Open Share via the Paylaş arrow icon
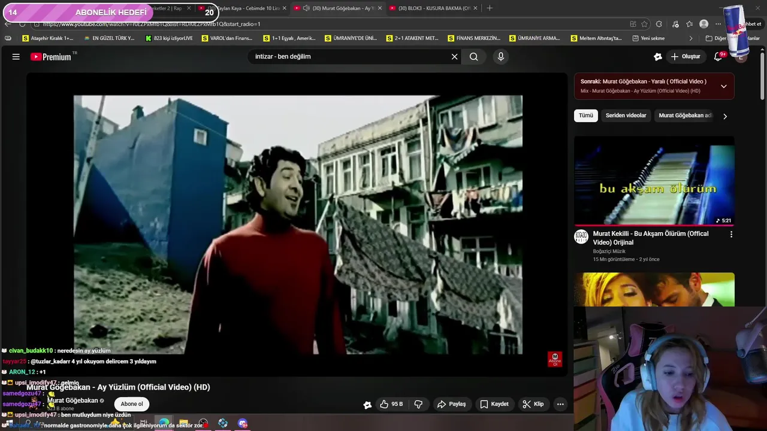 click(451, 404)
